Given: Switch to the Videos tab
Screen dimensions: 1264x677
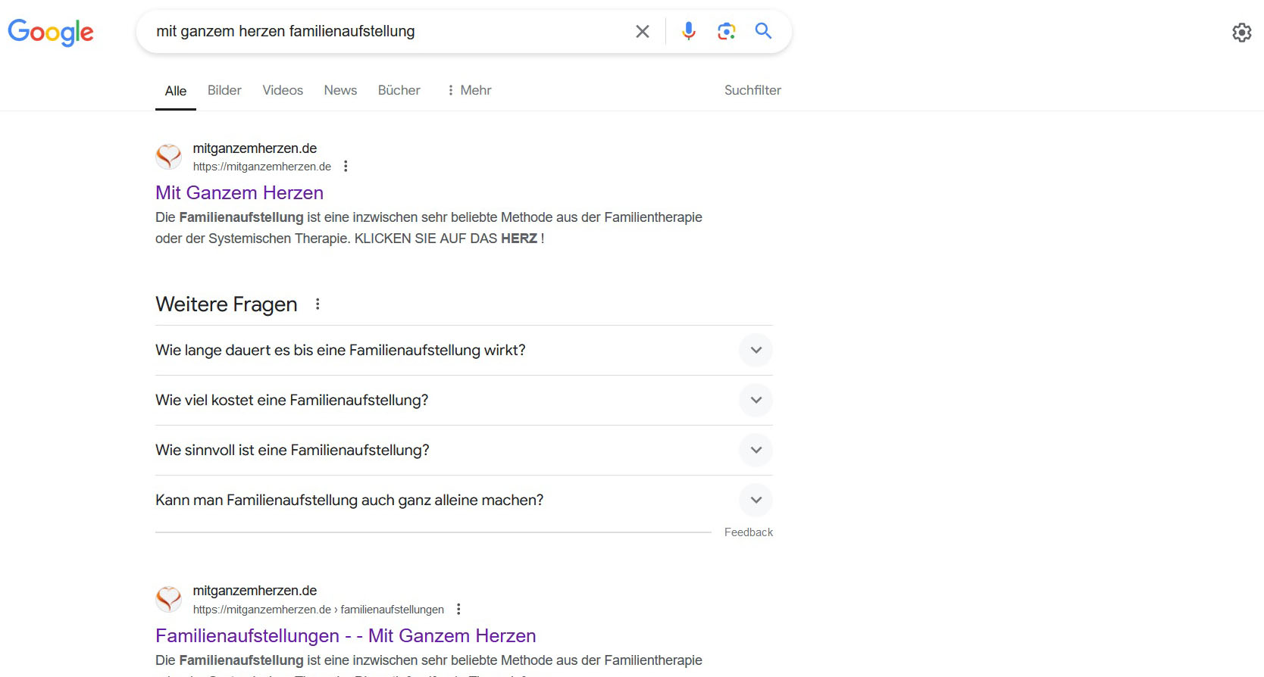Looking at the screenshot, I should 283,90.
